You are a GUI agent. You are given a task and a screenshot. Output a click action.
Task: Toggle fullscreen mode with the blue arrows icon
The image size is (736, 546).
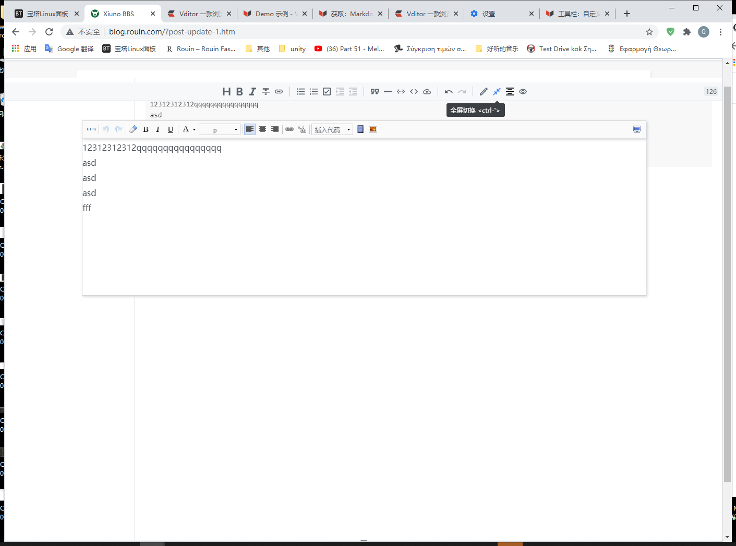click(496, 91)
